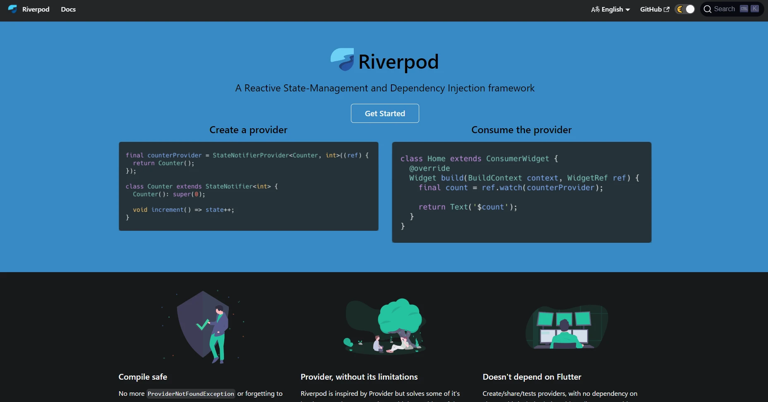The height and width of the screenshot is (402, 768).
Task: Open the Docs menu item
Action: [x=68, y=9]
